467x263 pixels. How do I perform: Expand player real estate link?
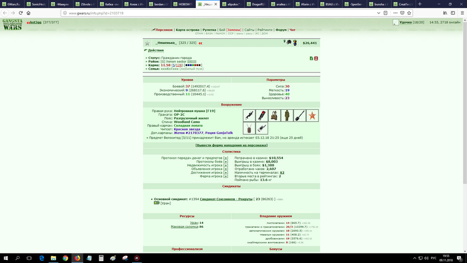click(x=225, y=165)
